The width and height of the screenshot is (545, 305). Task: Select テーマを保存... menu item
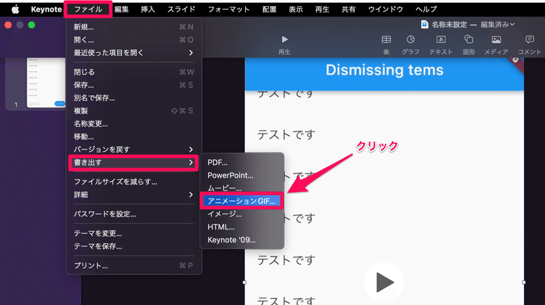click(134, 246)
